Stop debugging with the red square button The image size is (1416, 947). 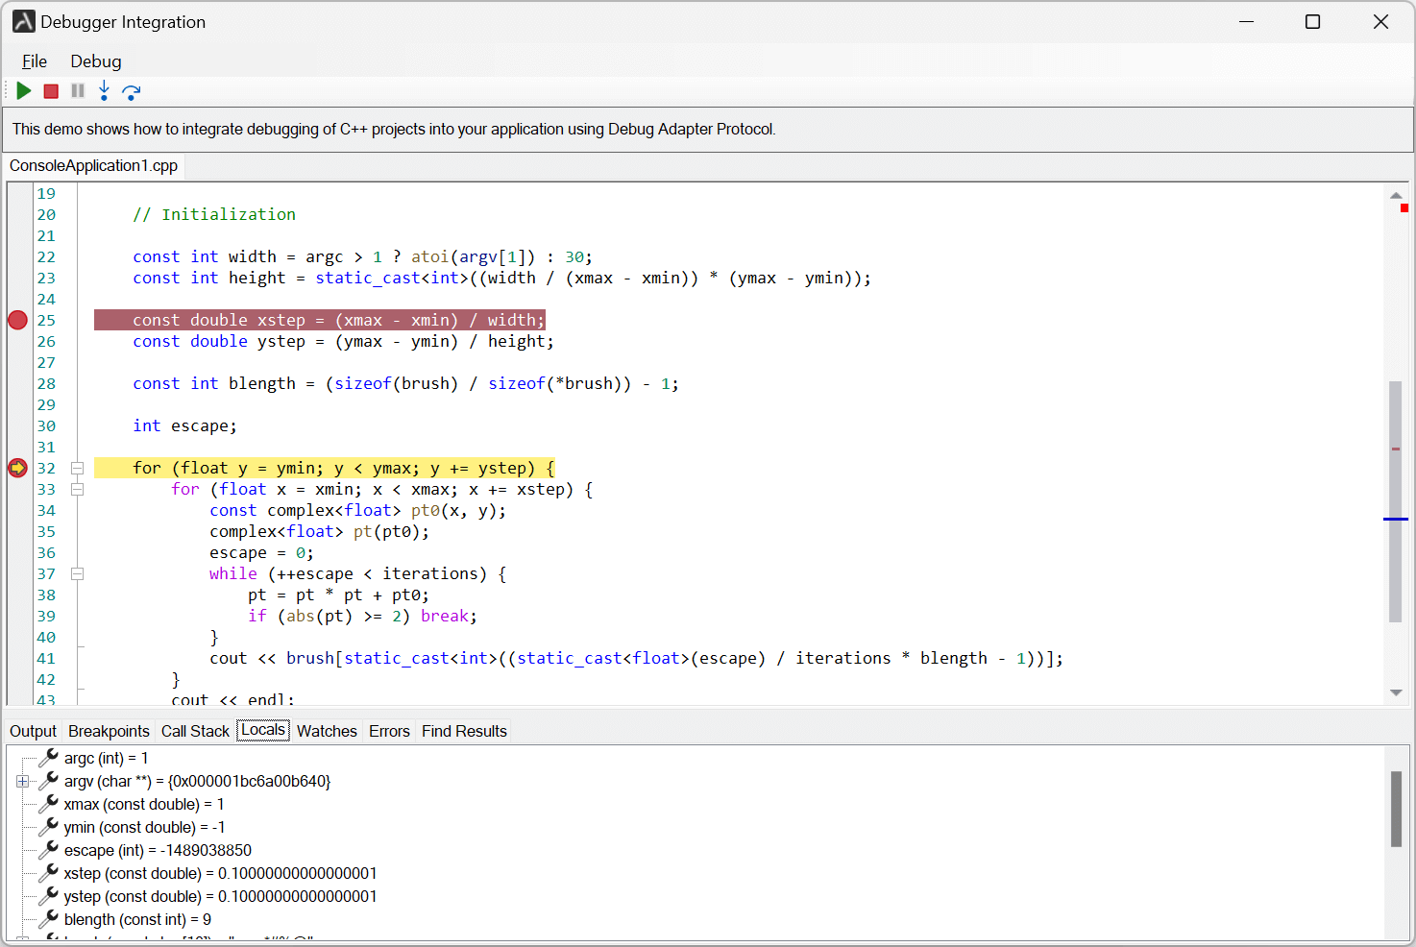pos(51,91)
